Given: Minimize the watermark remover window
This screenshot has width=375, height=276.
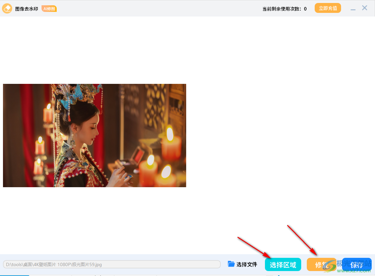Looking at the screenshot, I should tap(353, 9).
